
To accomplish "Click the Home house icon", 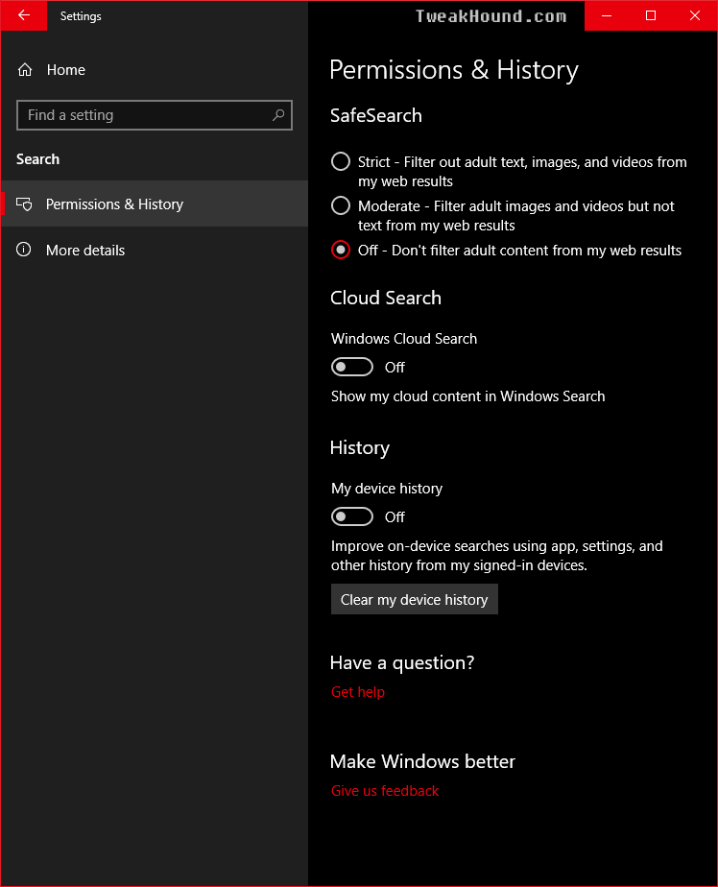I will 25,69.
